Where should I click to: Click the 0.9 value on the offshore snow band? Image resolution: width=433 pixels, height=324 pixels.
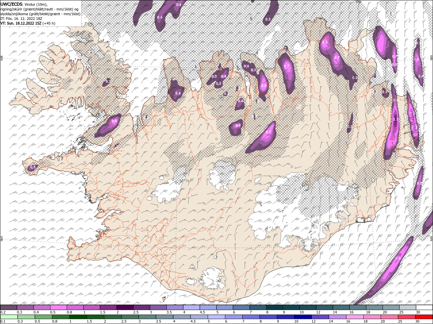(398, 258)
